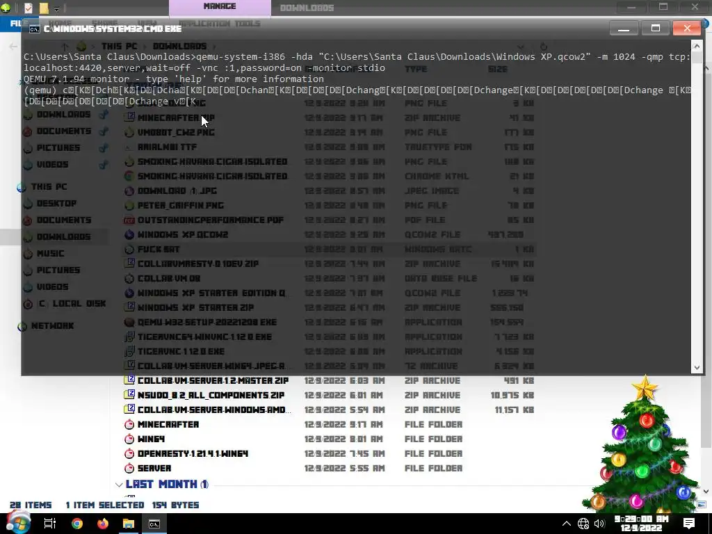Viewport: 712px width, 534px height.
Task: Select the Win64 folder icon
Action: point(129,439)
